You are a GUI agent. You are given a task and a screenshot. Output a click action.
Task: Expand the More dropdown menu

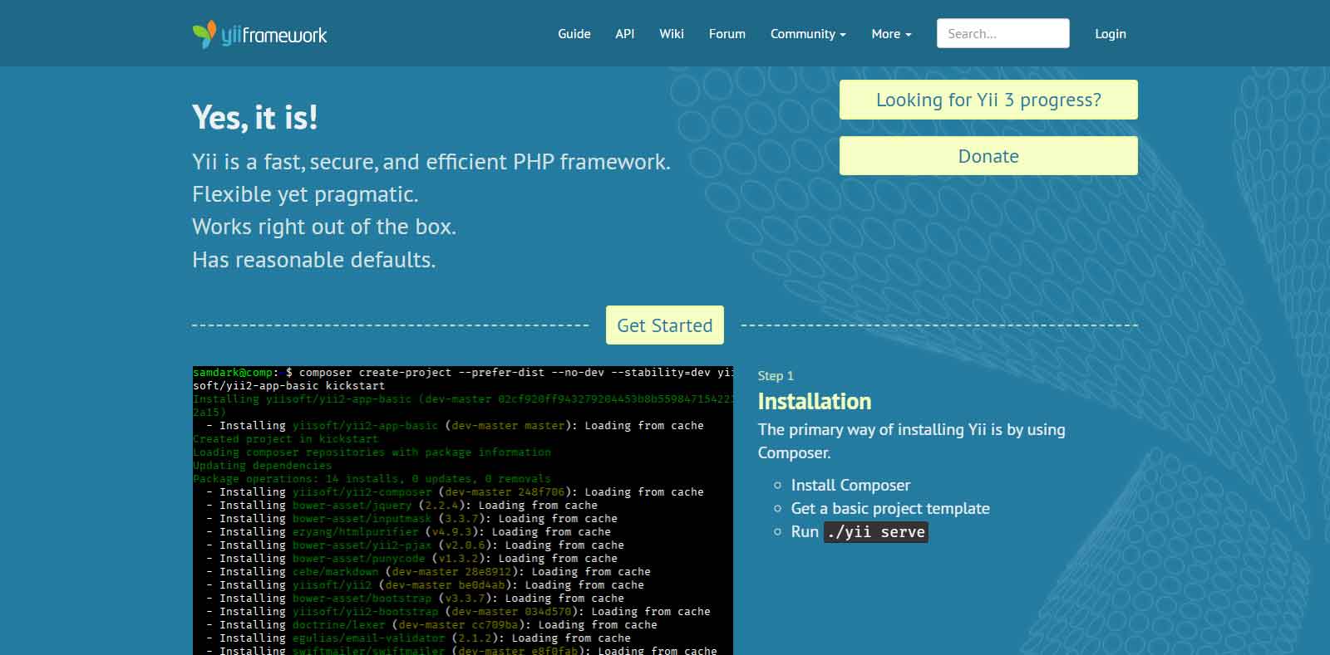click(891, 34)
